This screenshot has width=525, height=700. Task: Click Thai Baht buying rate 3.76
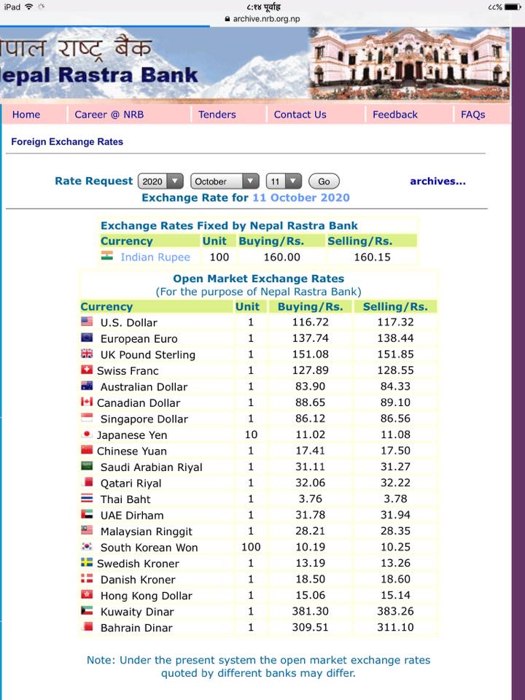(311, 499)
